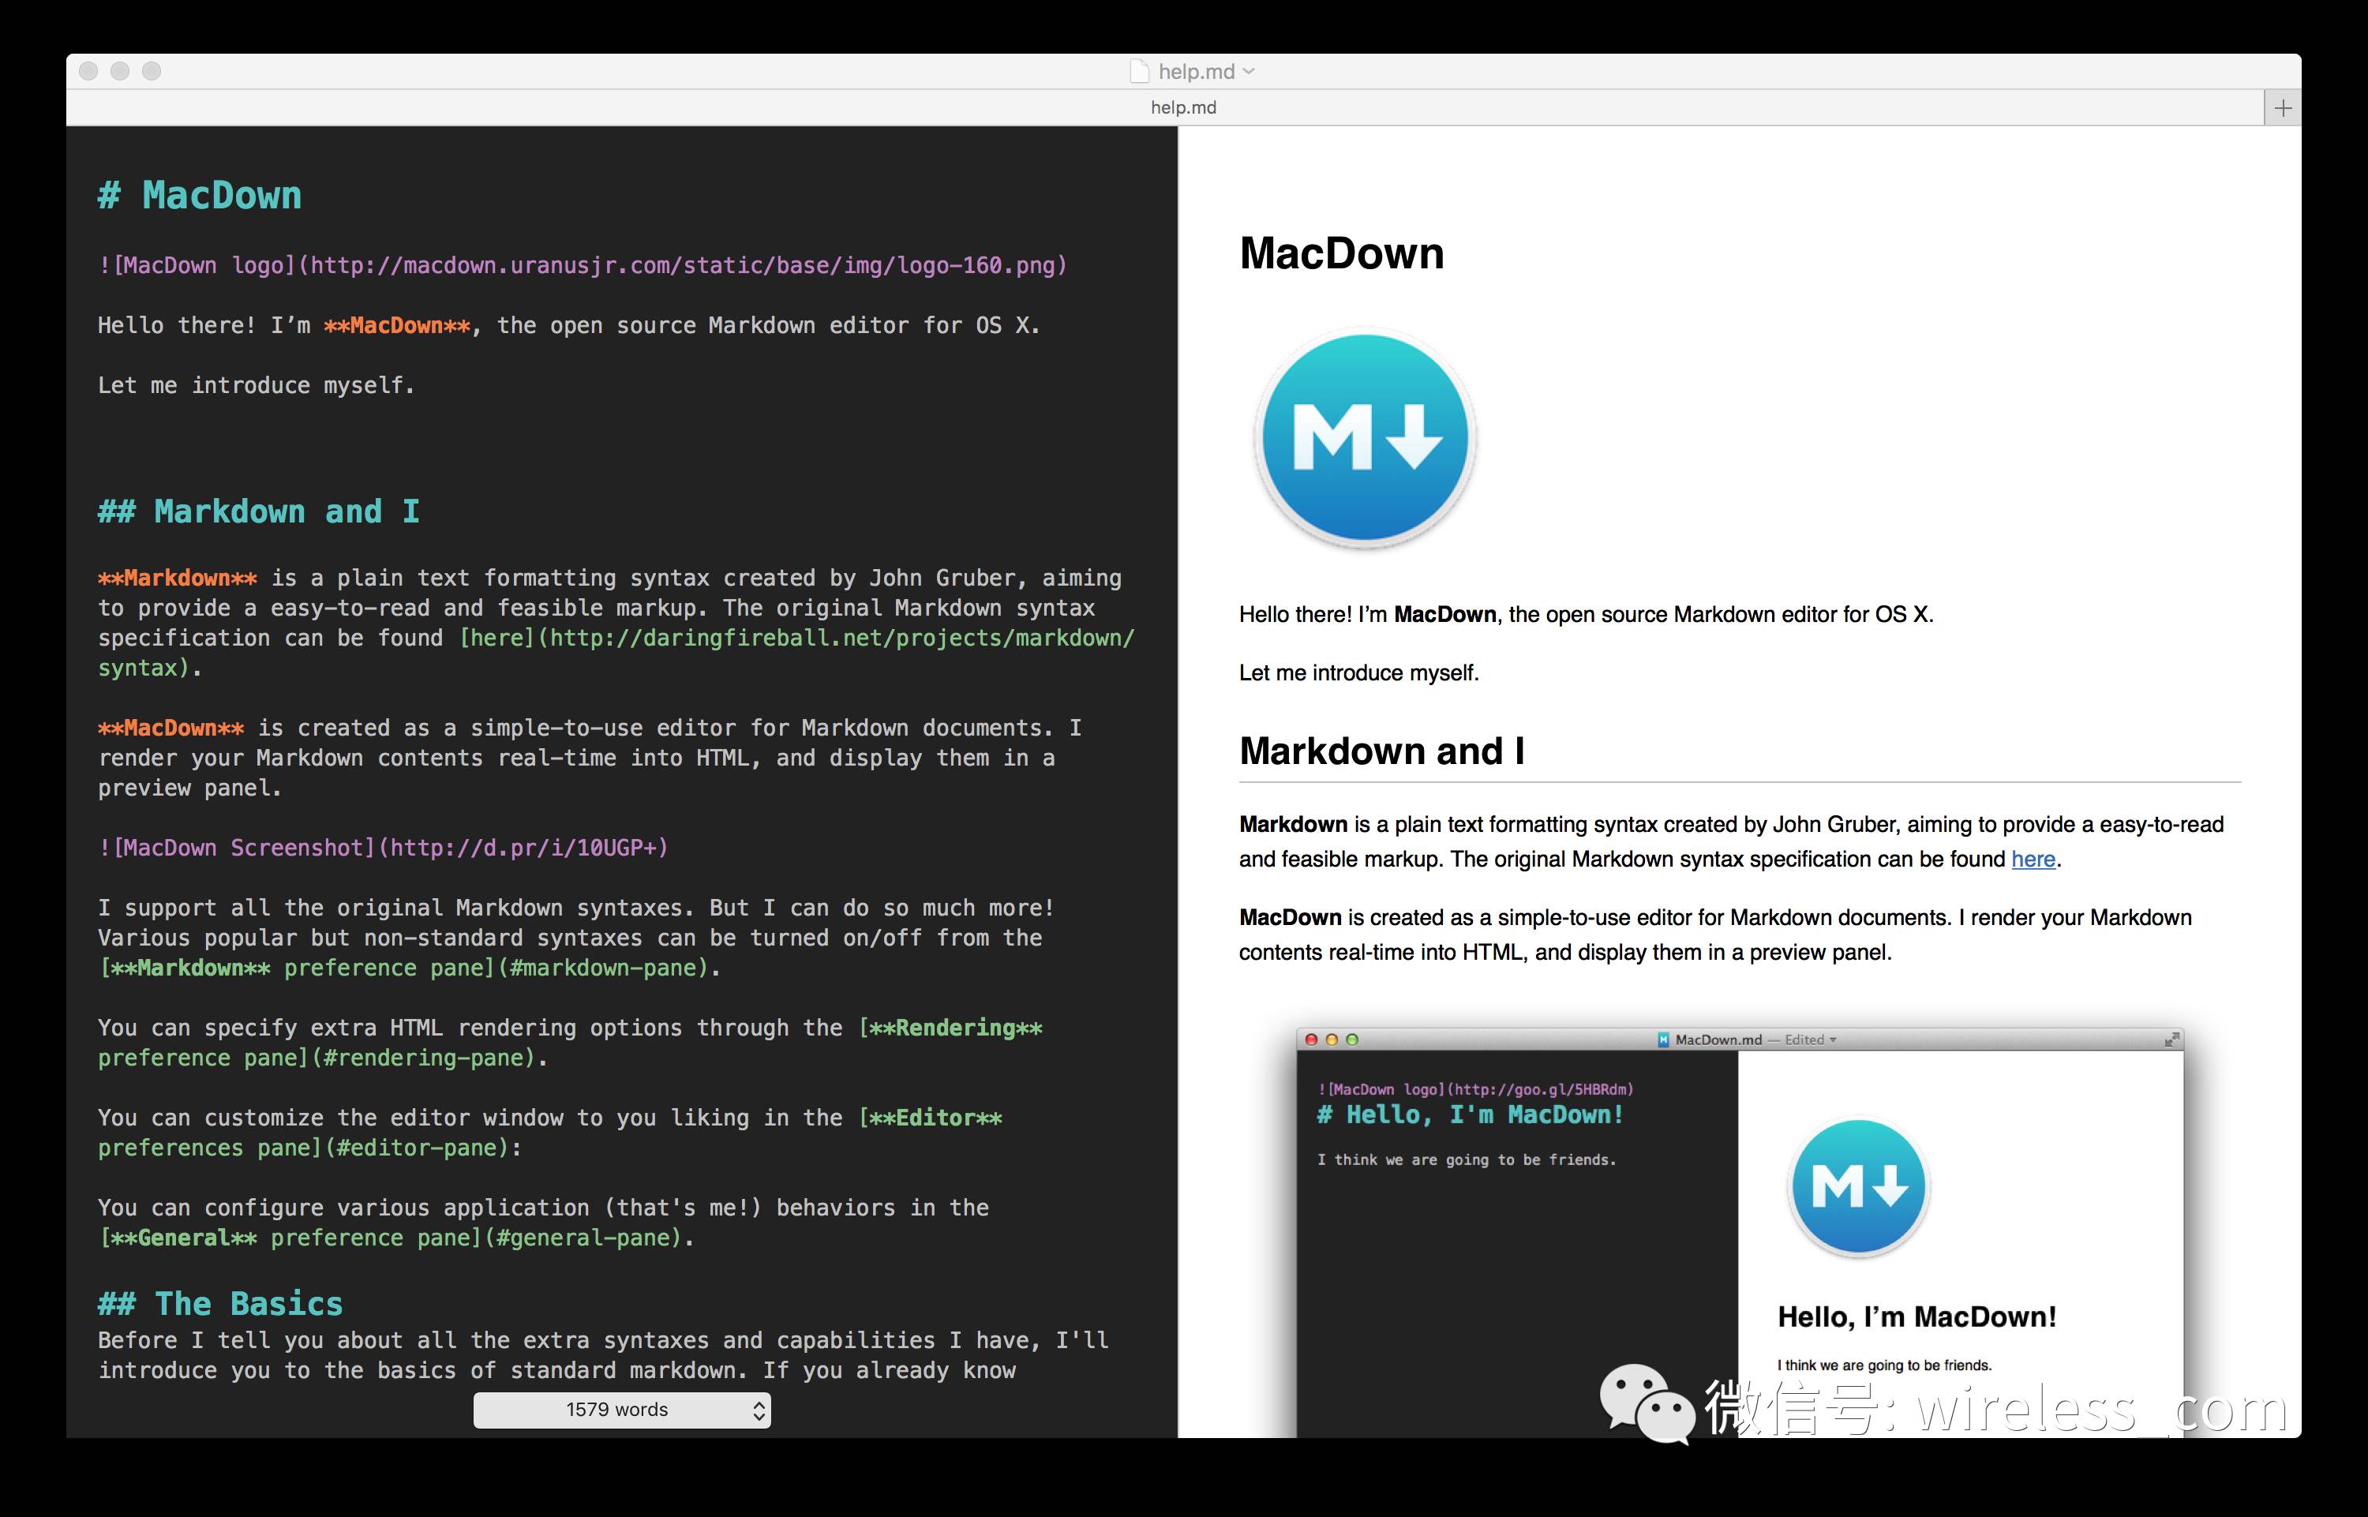Add a new tab with plus button
The width and height of the screenshot is (2368, 1517).
pos(2282,107)
